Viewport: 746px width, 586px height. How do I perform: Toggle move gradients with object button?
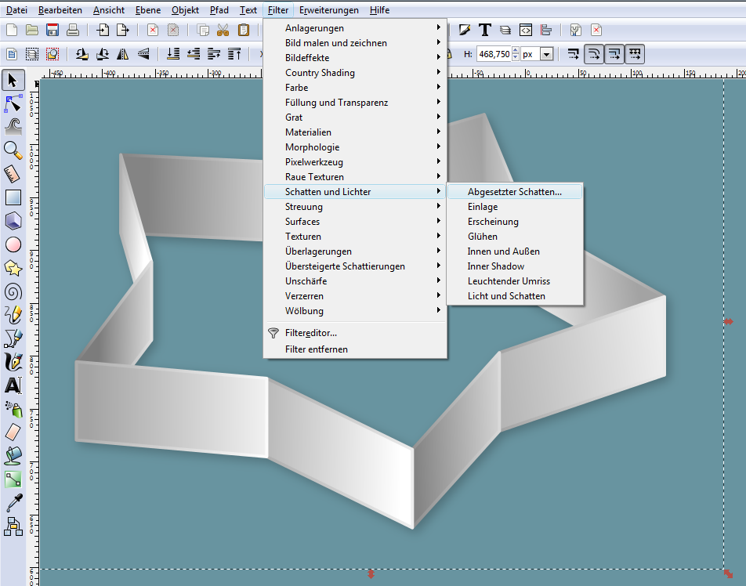pos(615,54)
